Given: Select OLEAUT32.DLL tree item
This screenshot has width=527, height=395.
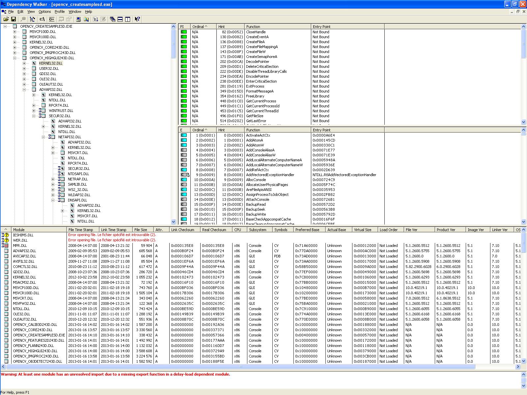Looking at the screenshot, I should pyautogui.click(x=51, y=84).
